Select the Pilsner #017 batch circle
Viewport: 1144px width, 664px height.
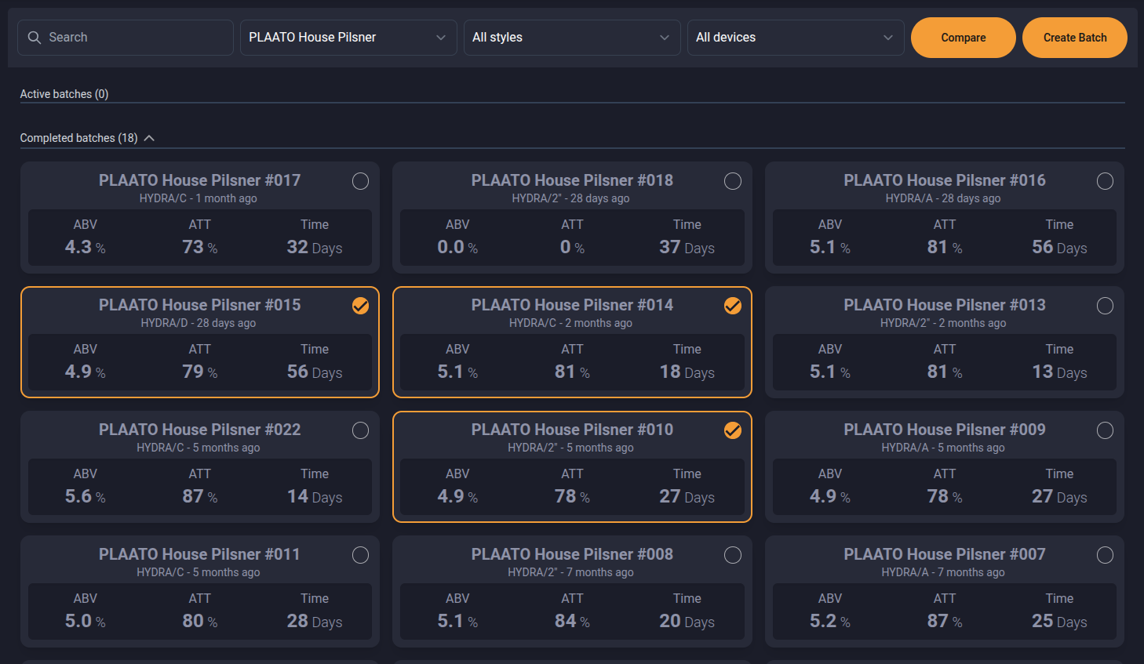tap(360, 181)
